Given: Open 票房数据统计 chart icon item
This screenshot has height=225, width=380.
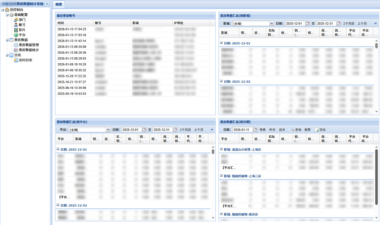Looking at the screenshot, I should 16,50.
